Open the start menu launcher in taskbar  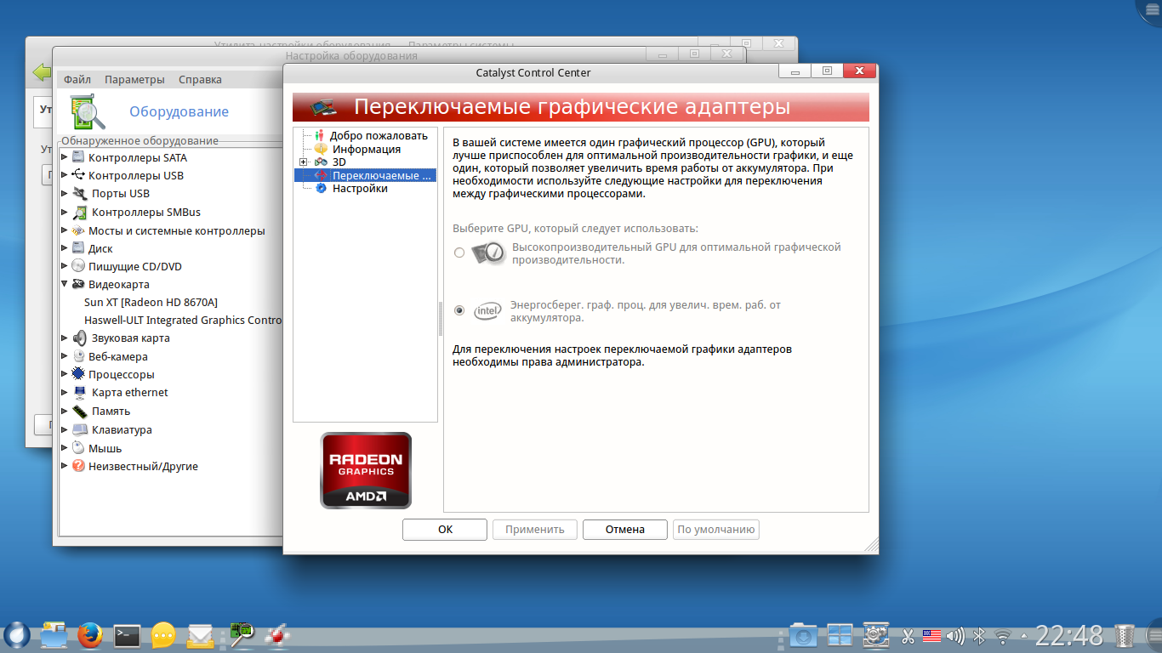pos(17,634)
